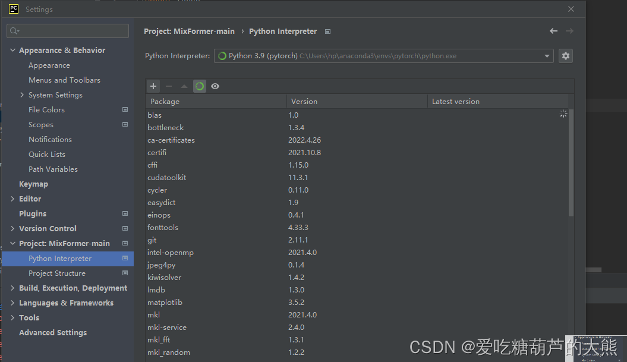627x362 pixels.
Task: Select the bottleneck package row
Action: (x=357, y=128)
